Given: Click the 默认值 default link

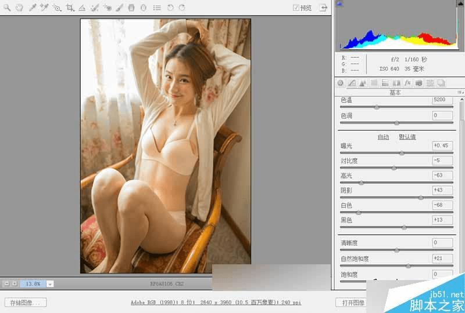Looking at the screenshot, I should coord(407,137).
